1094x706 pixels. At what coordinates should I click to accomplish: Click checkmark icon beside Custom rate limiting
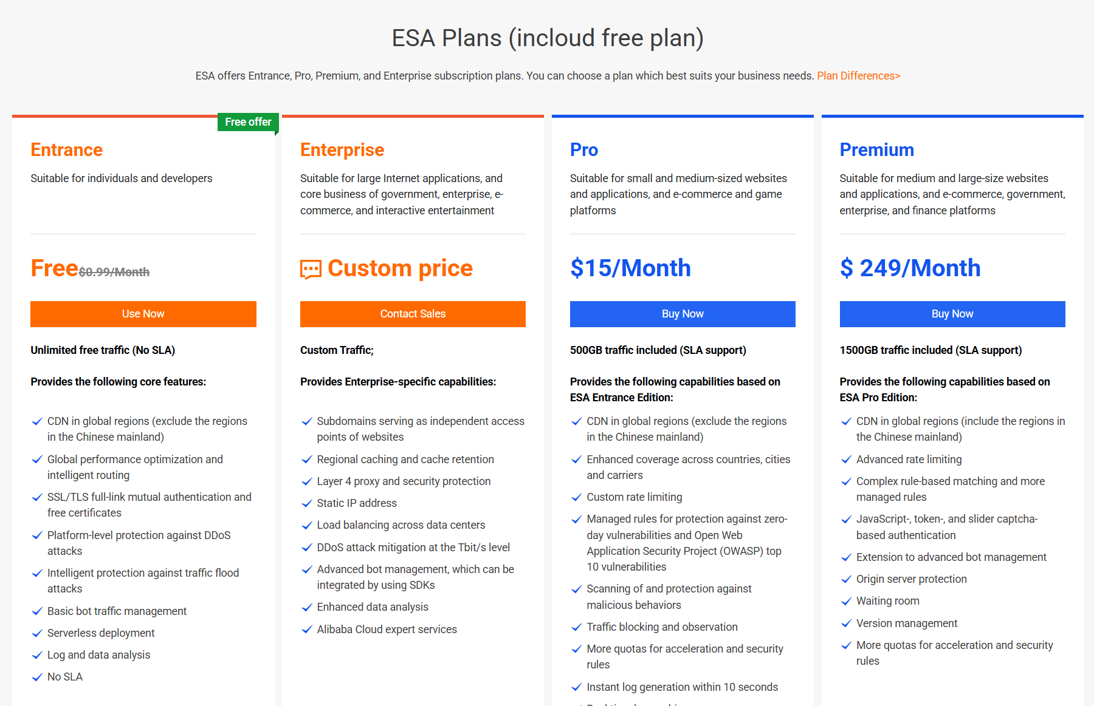(576, 497)
